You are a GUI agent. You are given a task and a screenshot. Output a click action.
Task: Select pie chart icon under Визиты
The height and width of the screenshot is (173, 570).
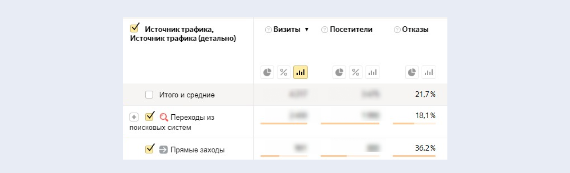(x=268, y=73)
